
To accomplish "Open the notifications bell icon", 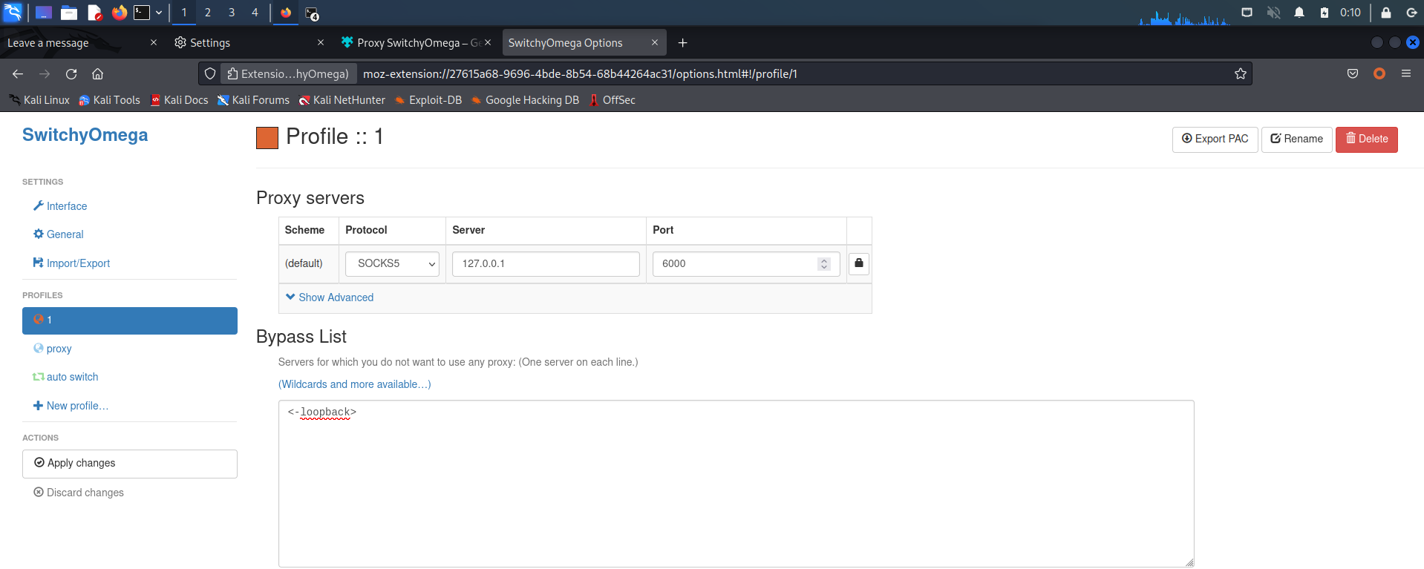I will coord(1299,13).
